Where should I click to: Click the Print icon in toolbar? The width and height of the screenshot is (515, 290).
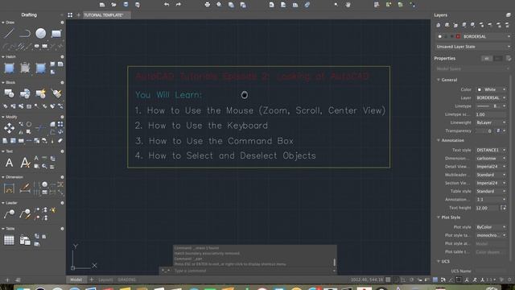(x=208, y=4)
